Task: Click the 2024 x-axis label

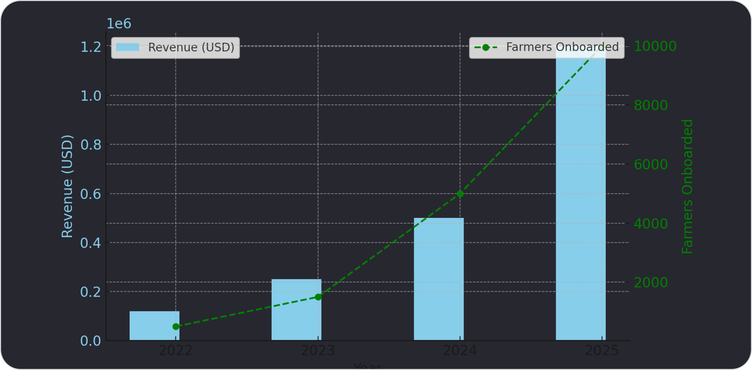Action: click(460, 350)
